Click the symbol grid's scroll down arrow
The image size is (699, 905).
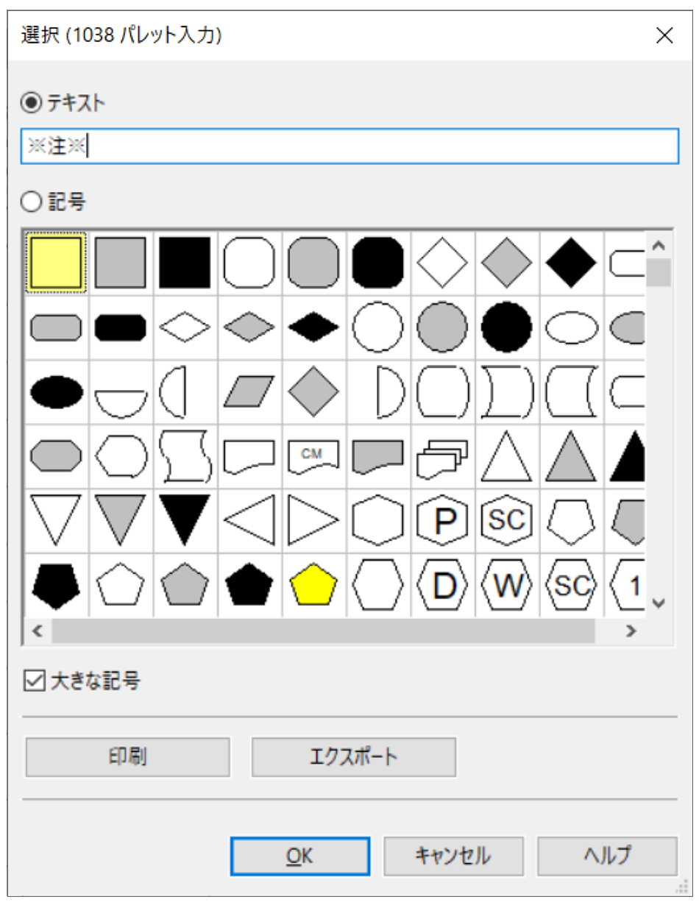pos(659,603)
